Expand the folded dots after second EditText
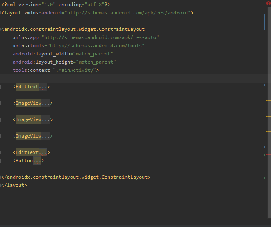 43,152
